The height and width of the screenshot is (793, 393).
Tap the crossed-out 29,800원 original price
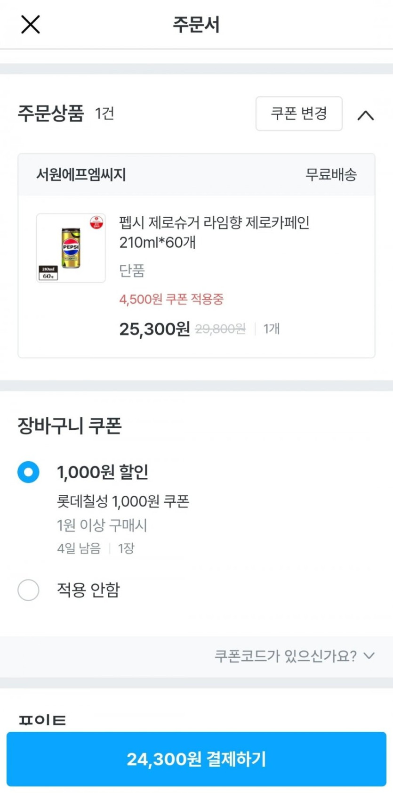coord(220,329)
